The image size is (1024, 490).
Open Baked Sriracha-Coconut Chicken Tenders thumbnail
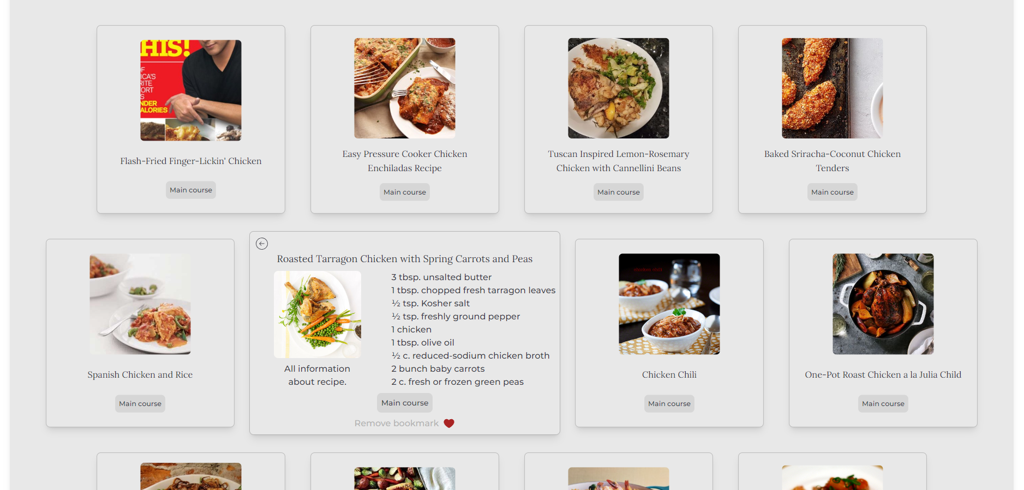click(833, 88)
